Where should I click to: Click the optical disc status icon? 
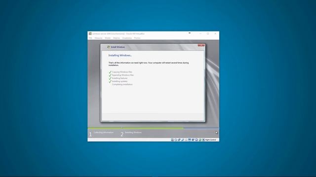[x=176, y=140]
